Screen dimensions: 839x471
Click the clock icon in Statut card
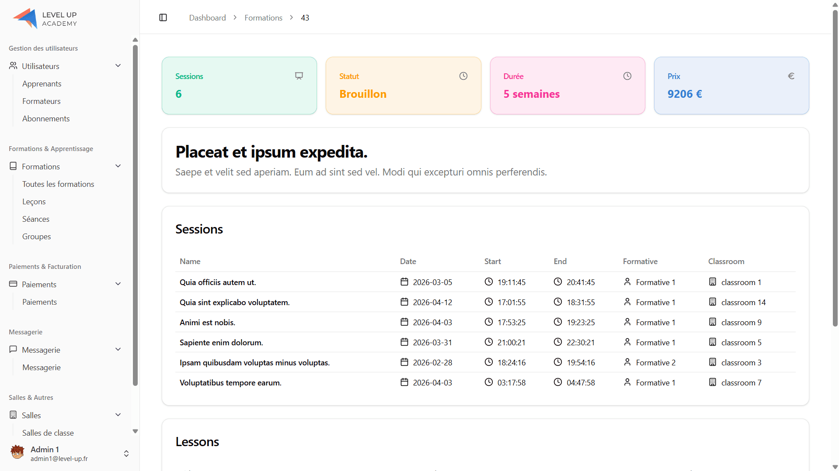(x=463, y=76)
